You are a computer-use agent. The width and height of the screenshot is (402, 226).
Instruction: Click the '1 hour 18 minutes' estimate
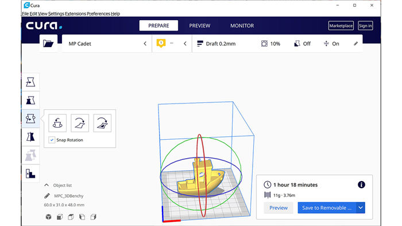pos(295,185)
